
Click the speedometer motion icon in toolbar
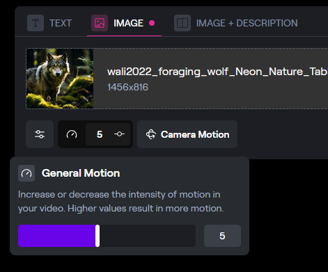(x=72, y=134)
